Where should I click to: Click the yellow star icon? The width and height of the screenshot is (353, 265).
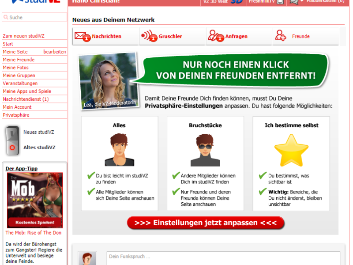tap(291, 150)
